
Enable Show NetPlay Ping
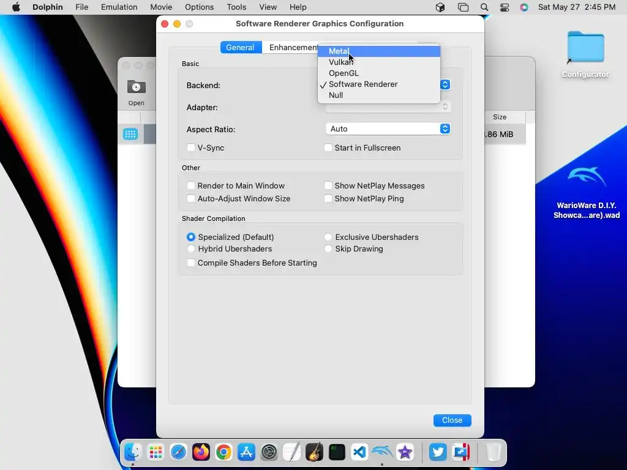pos(328,198)
